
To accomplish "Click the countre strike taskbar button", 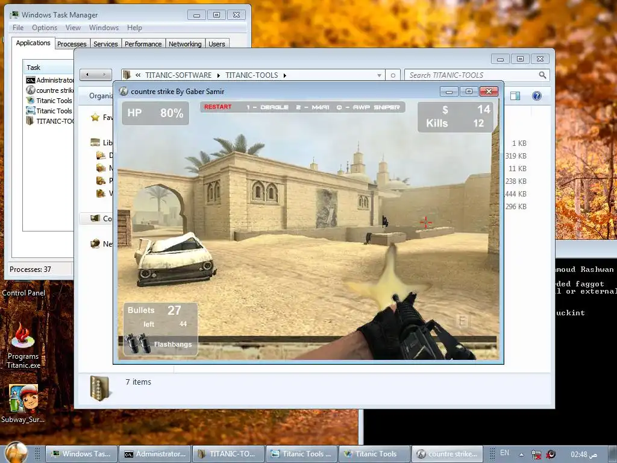I will pos(448,454).
